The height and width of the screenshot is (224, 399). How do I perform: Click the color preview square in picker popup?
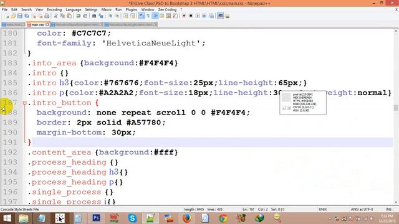(x=286, y=98)
